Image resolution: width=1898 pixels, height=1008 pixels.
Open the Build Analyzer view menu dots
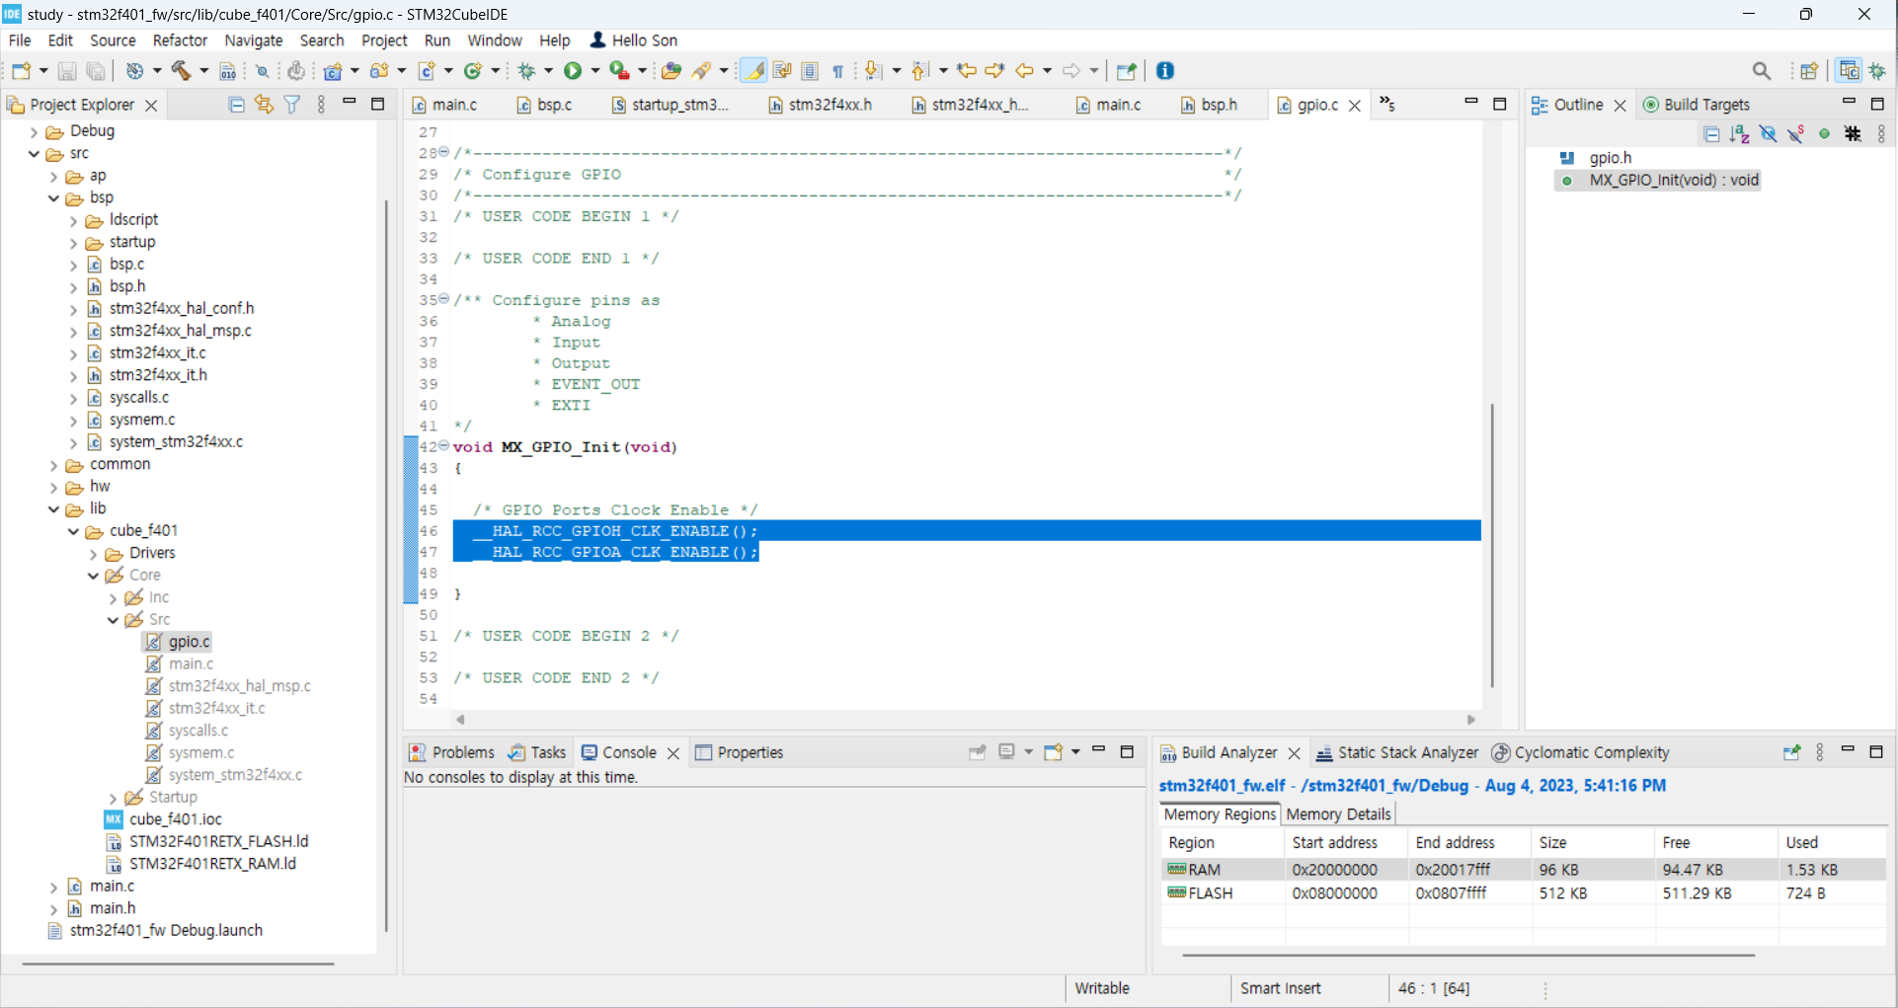[1820, 752]
